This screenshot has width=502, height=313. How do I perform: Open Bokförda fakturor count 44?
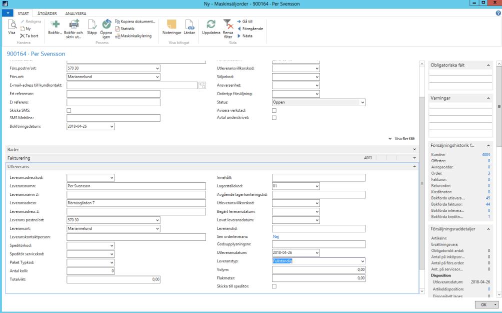488,204
